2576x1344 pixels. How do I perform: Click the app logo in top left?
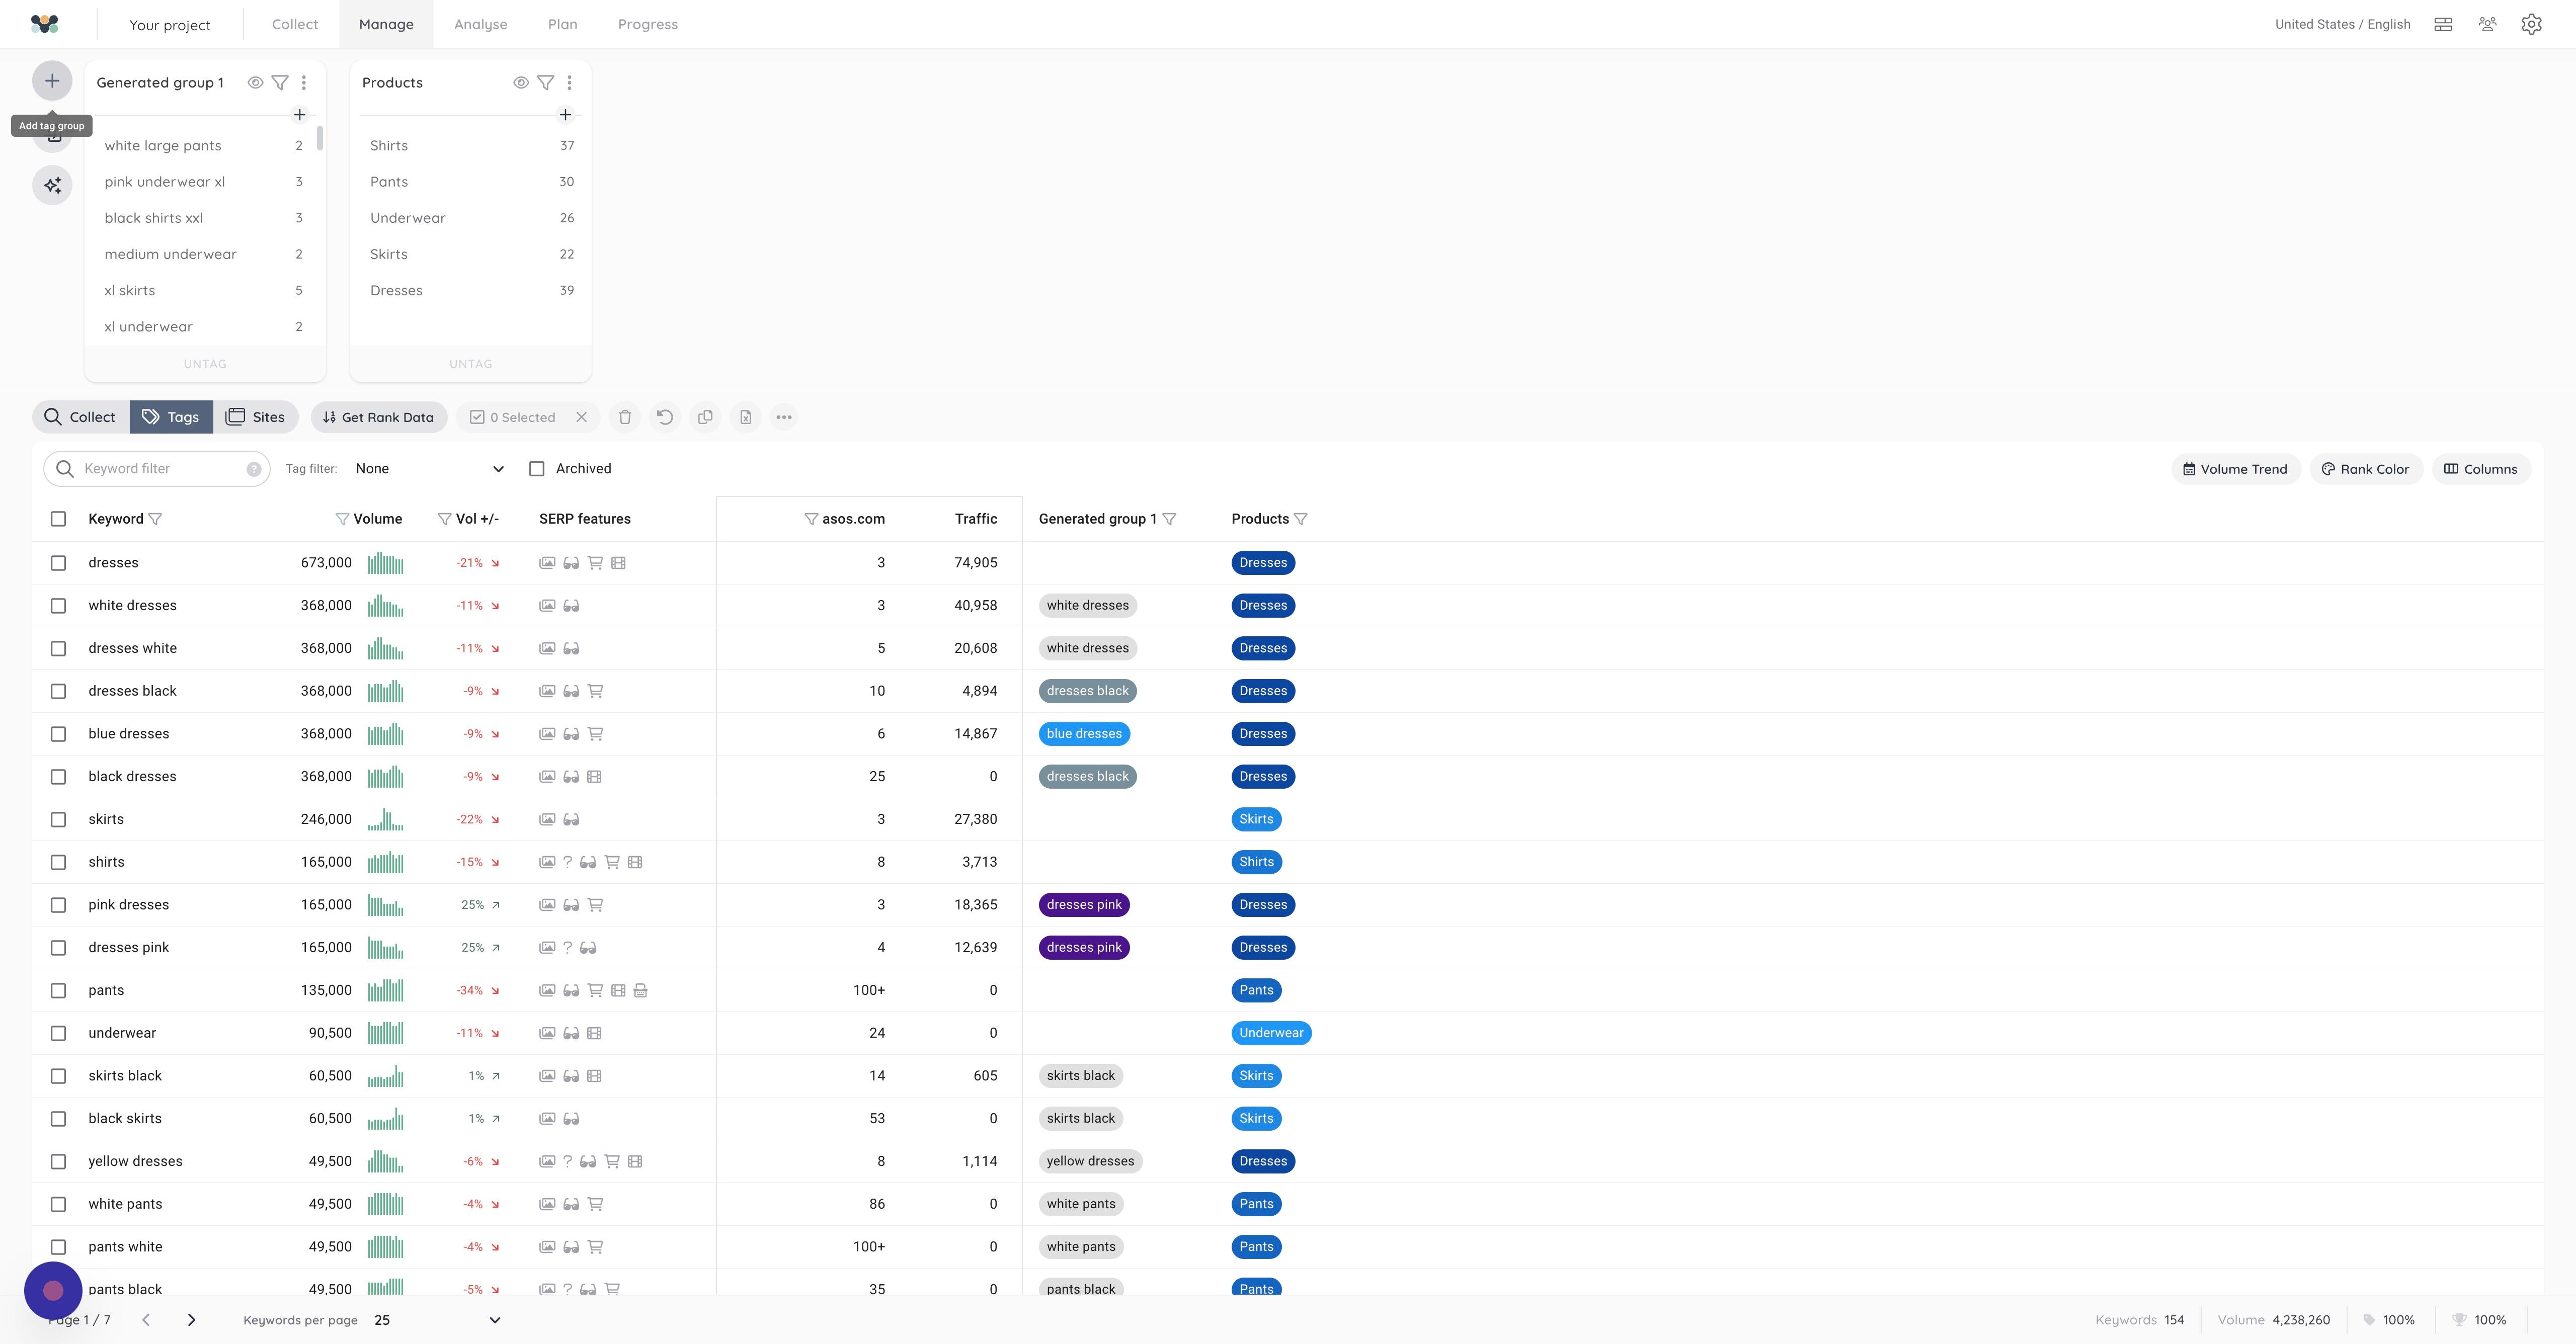click(x=45, y=24)
